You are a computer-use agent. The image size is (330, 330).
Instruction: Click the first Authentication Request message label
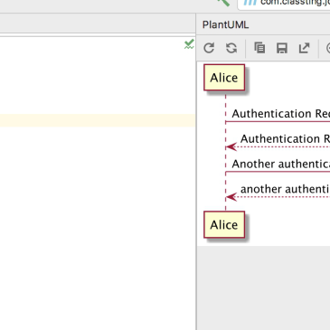(x=280, y=114)
